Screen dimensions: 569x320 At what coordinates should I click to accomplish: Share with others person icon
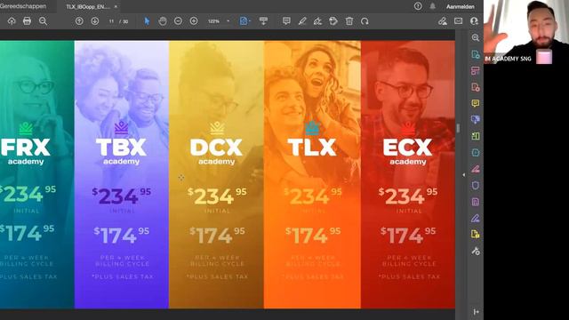click(474, 21)
